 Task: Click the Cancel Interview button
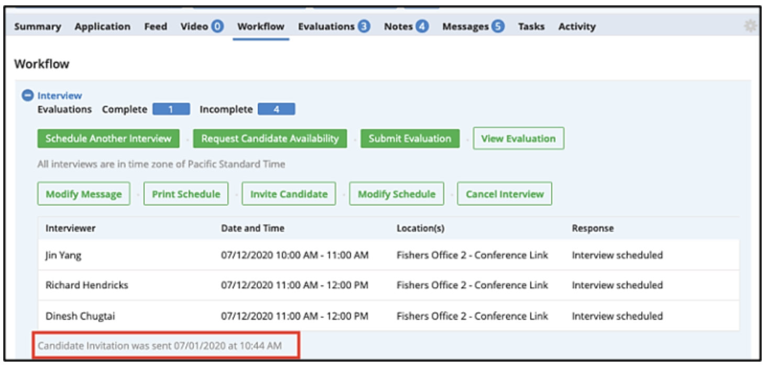click(x=505, y=194)
